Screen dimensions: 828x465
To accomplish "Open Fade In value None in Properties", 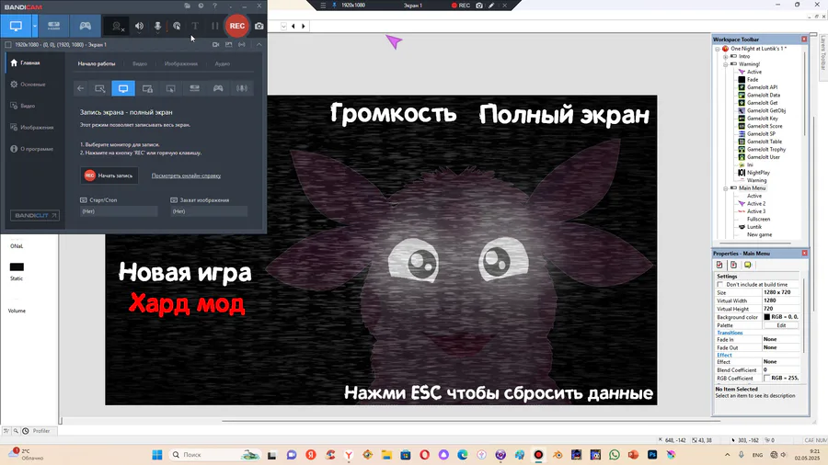I will [x=781, y=339].
